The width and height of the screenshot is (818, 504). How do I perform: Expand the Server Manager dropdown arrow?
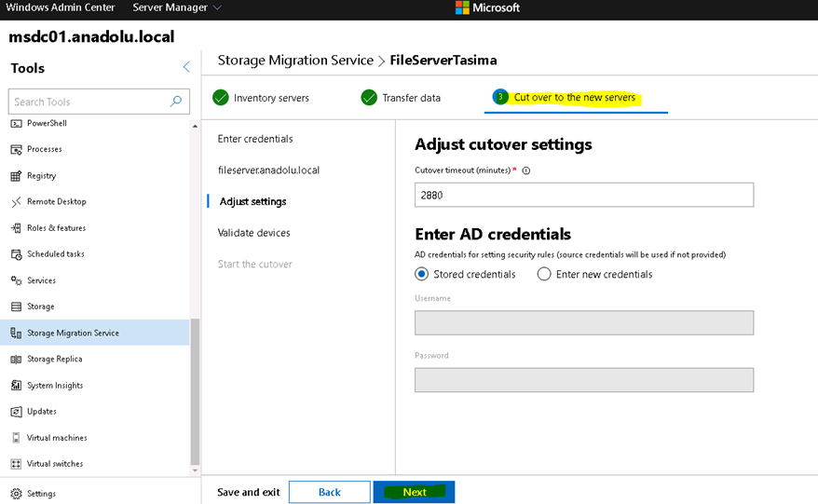[217, 7]
